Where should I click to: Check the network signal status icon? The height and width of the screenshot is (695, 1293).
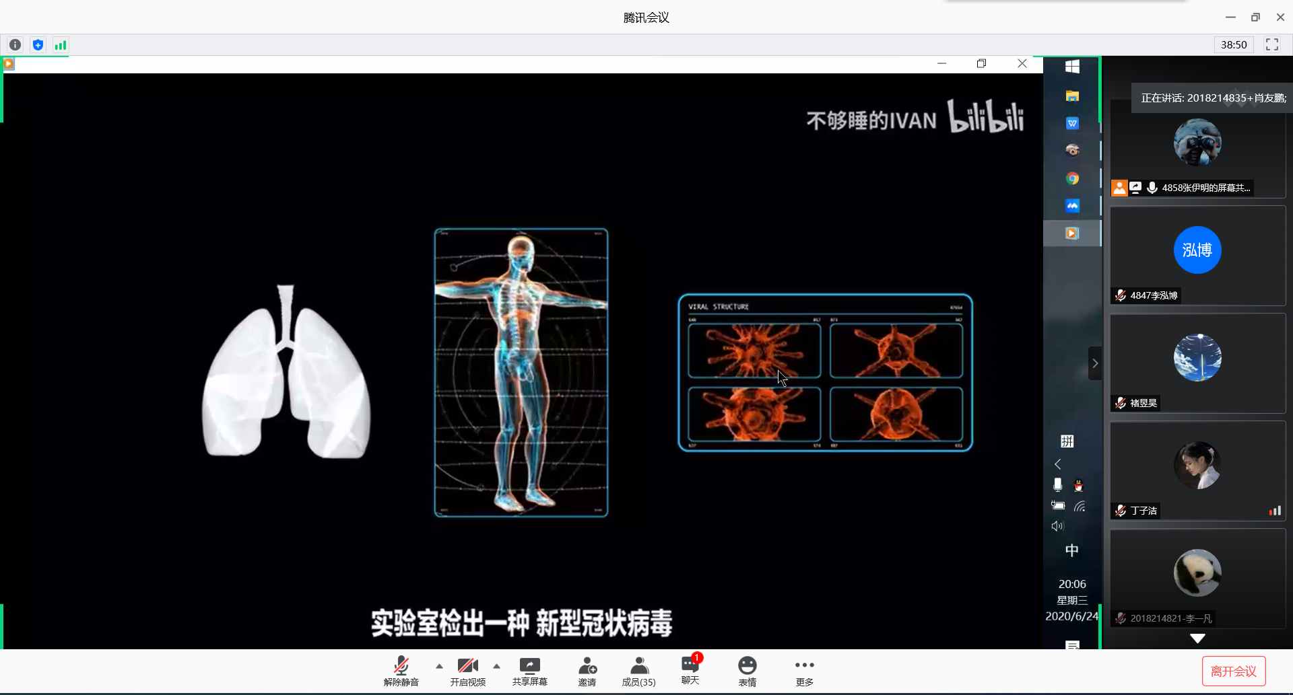pos(61,45)
